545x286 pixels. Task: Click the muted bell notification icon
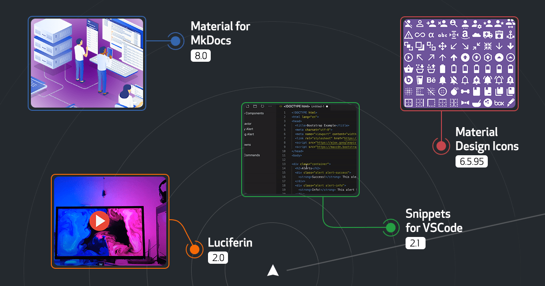click(454, 79)
